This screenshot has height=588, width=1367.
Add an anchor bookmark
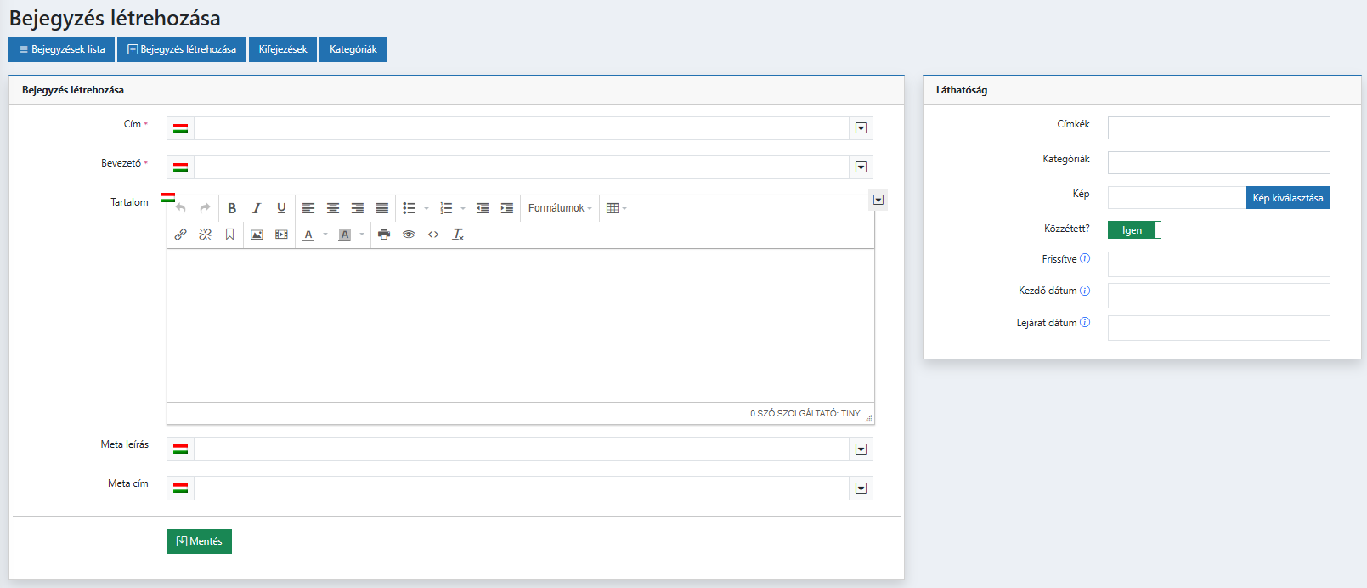(229, 235)
